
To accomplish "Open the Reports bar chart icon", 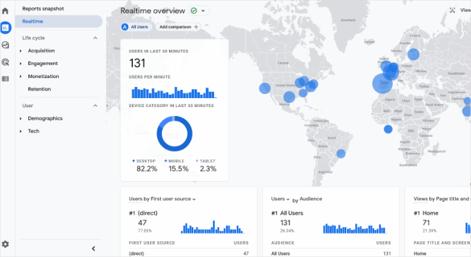I will pyautogui.click(x=6, y=28).
